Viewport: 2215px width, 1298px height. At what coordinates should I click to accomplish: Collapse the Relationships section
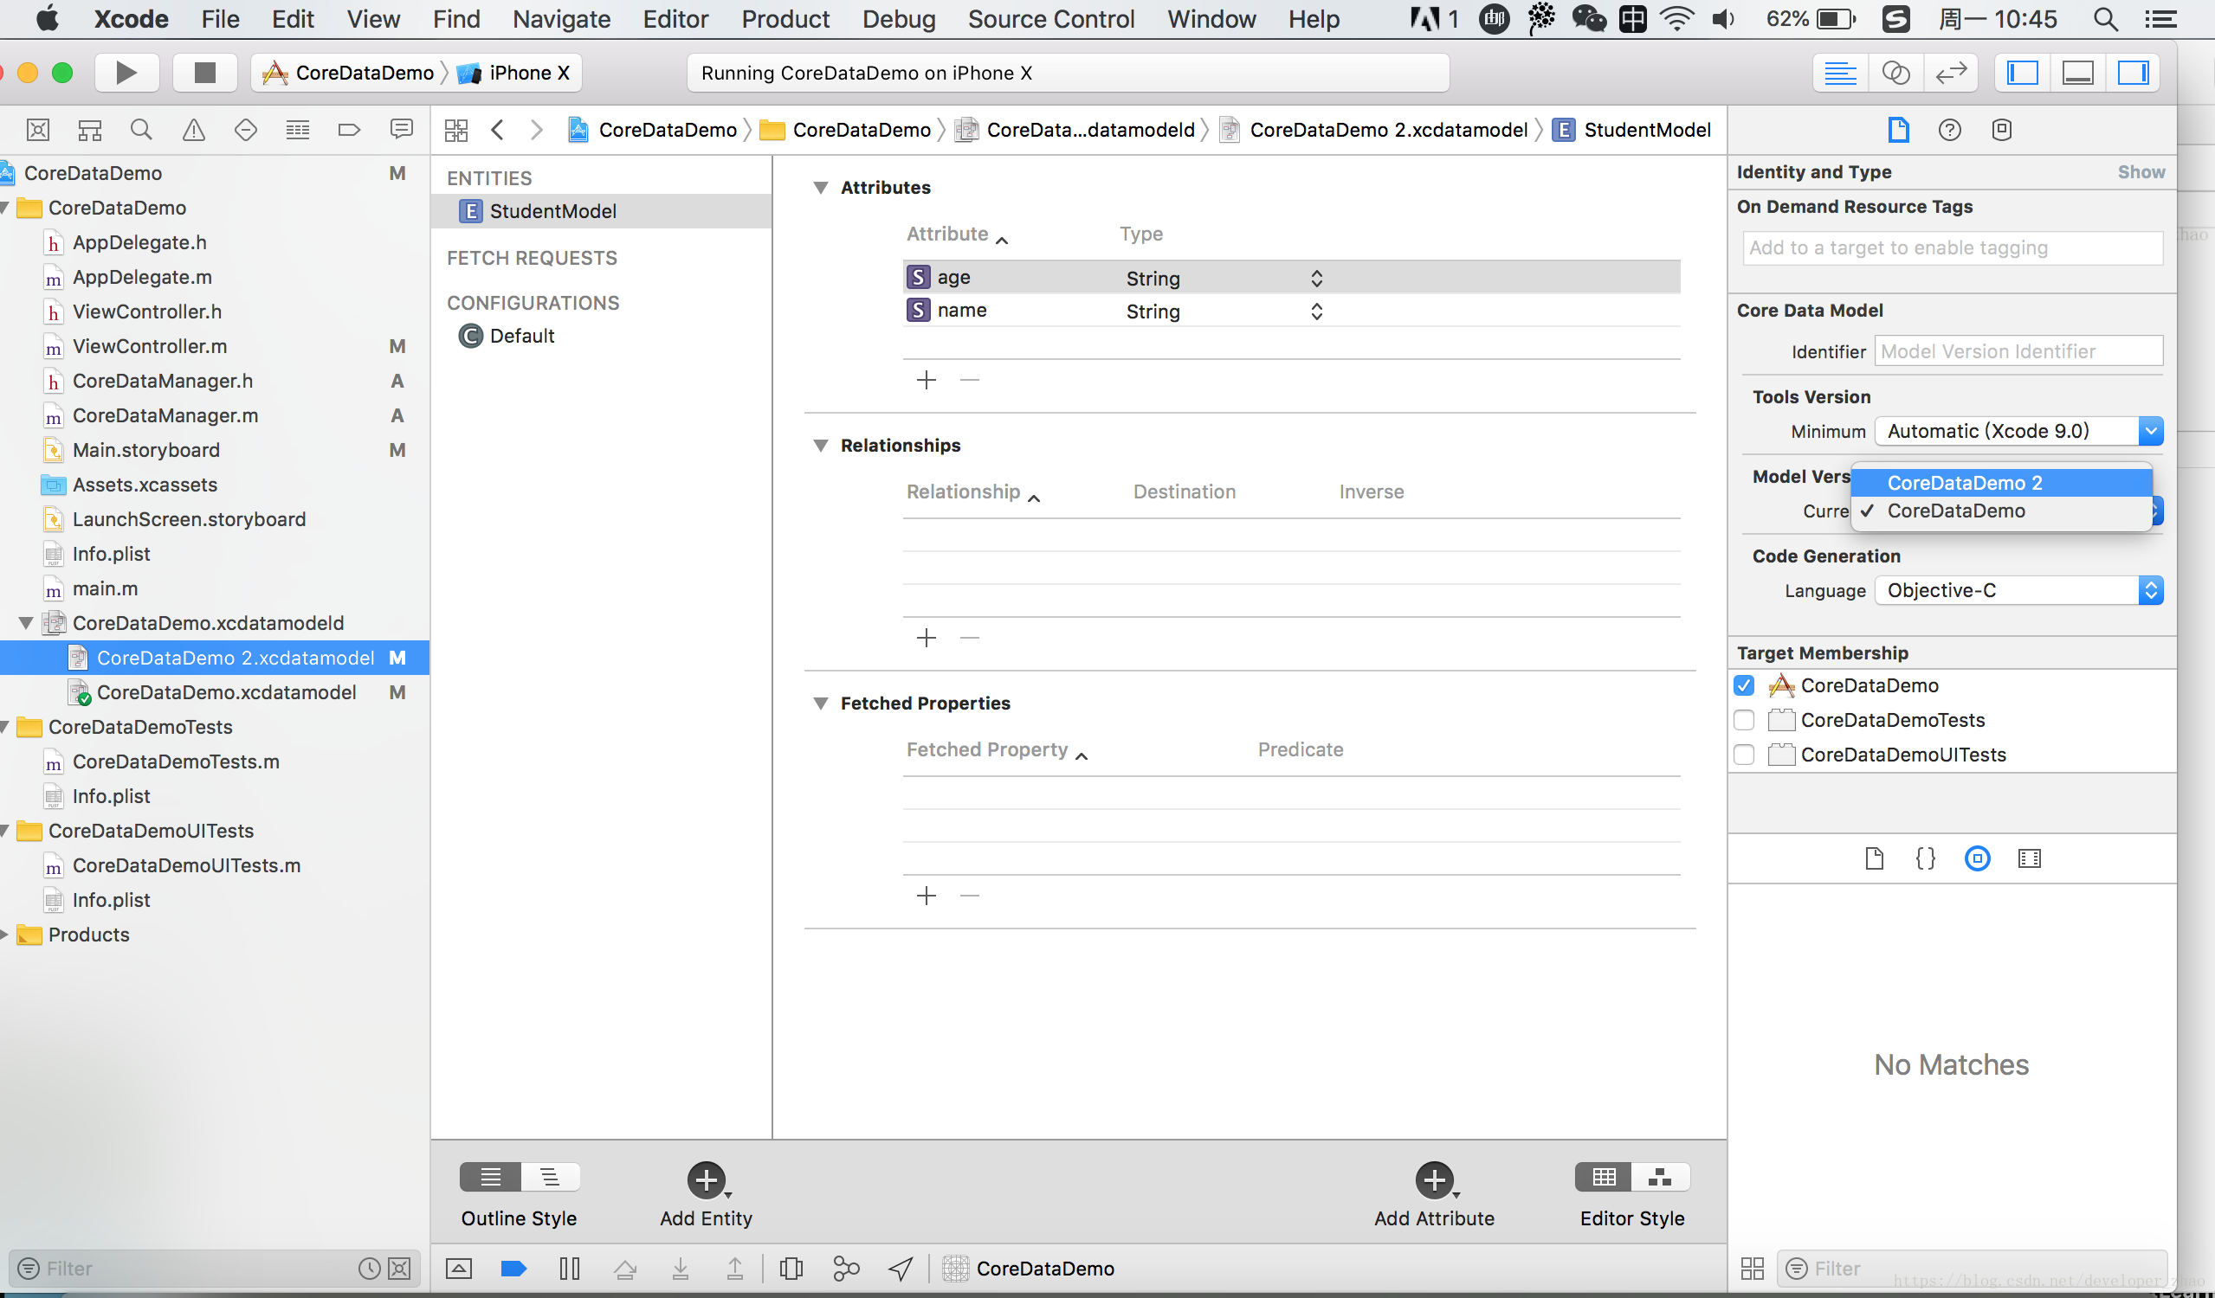pyautogui.click(x=820, y=446)
